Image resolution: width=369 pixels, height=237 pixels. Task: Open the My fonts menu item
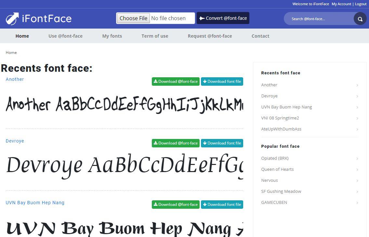(x=112, y=36)
